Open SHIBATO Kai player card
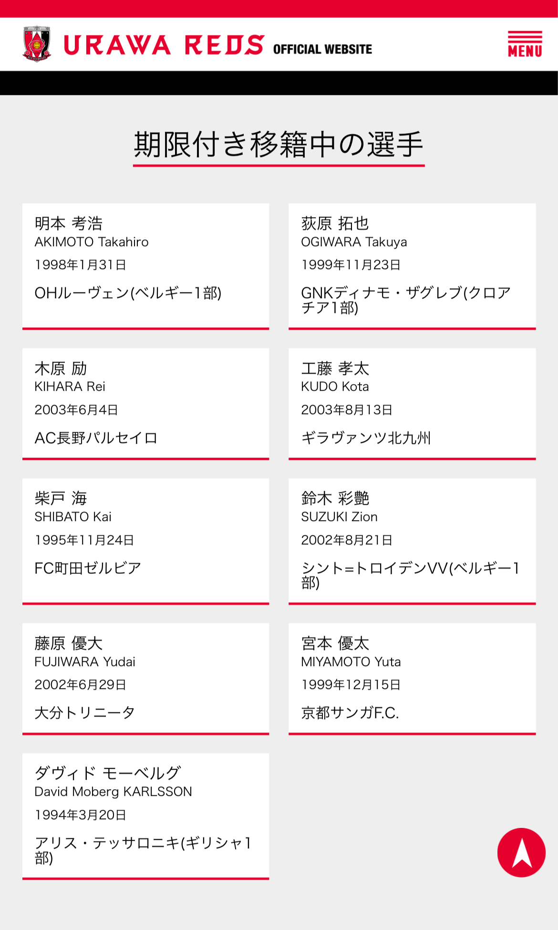 click(145, 541)
